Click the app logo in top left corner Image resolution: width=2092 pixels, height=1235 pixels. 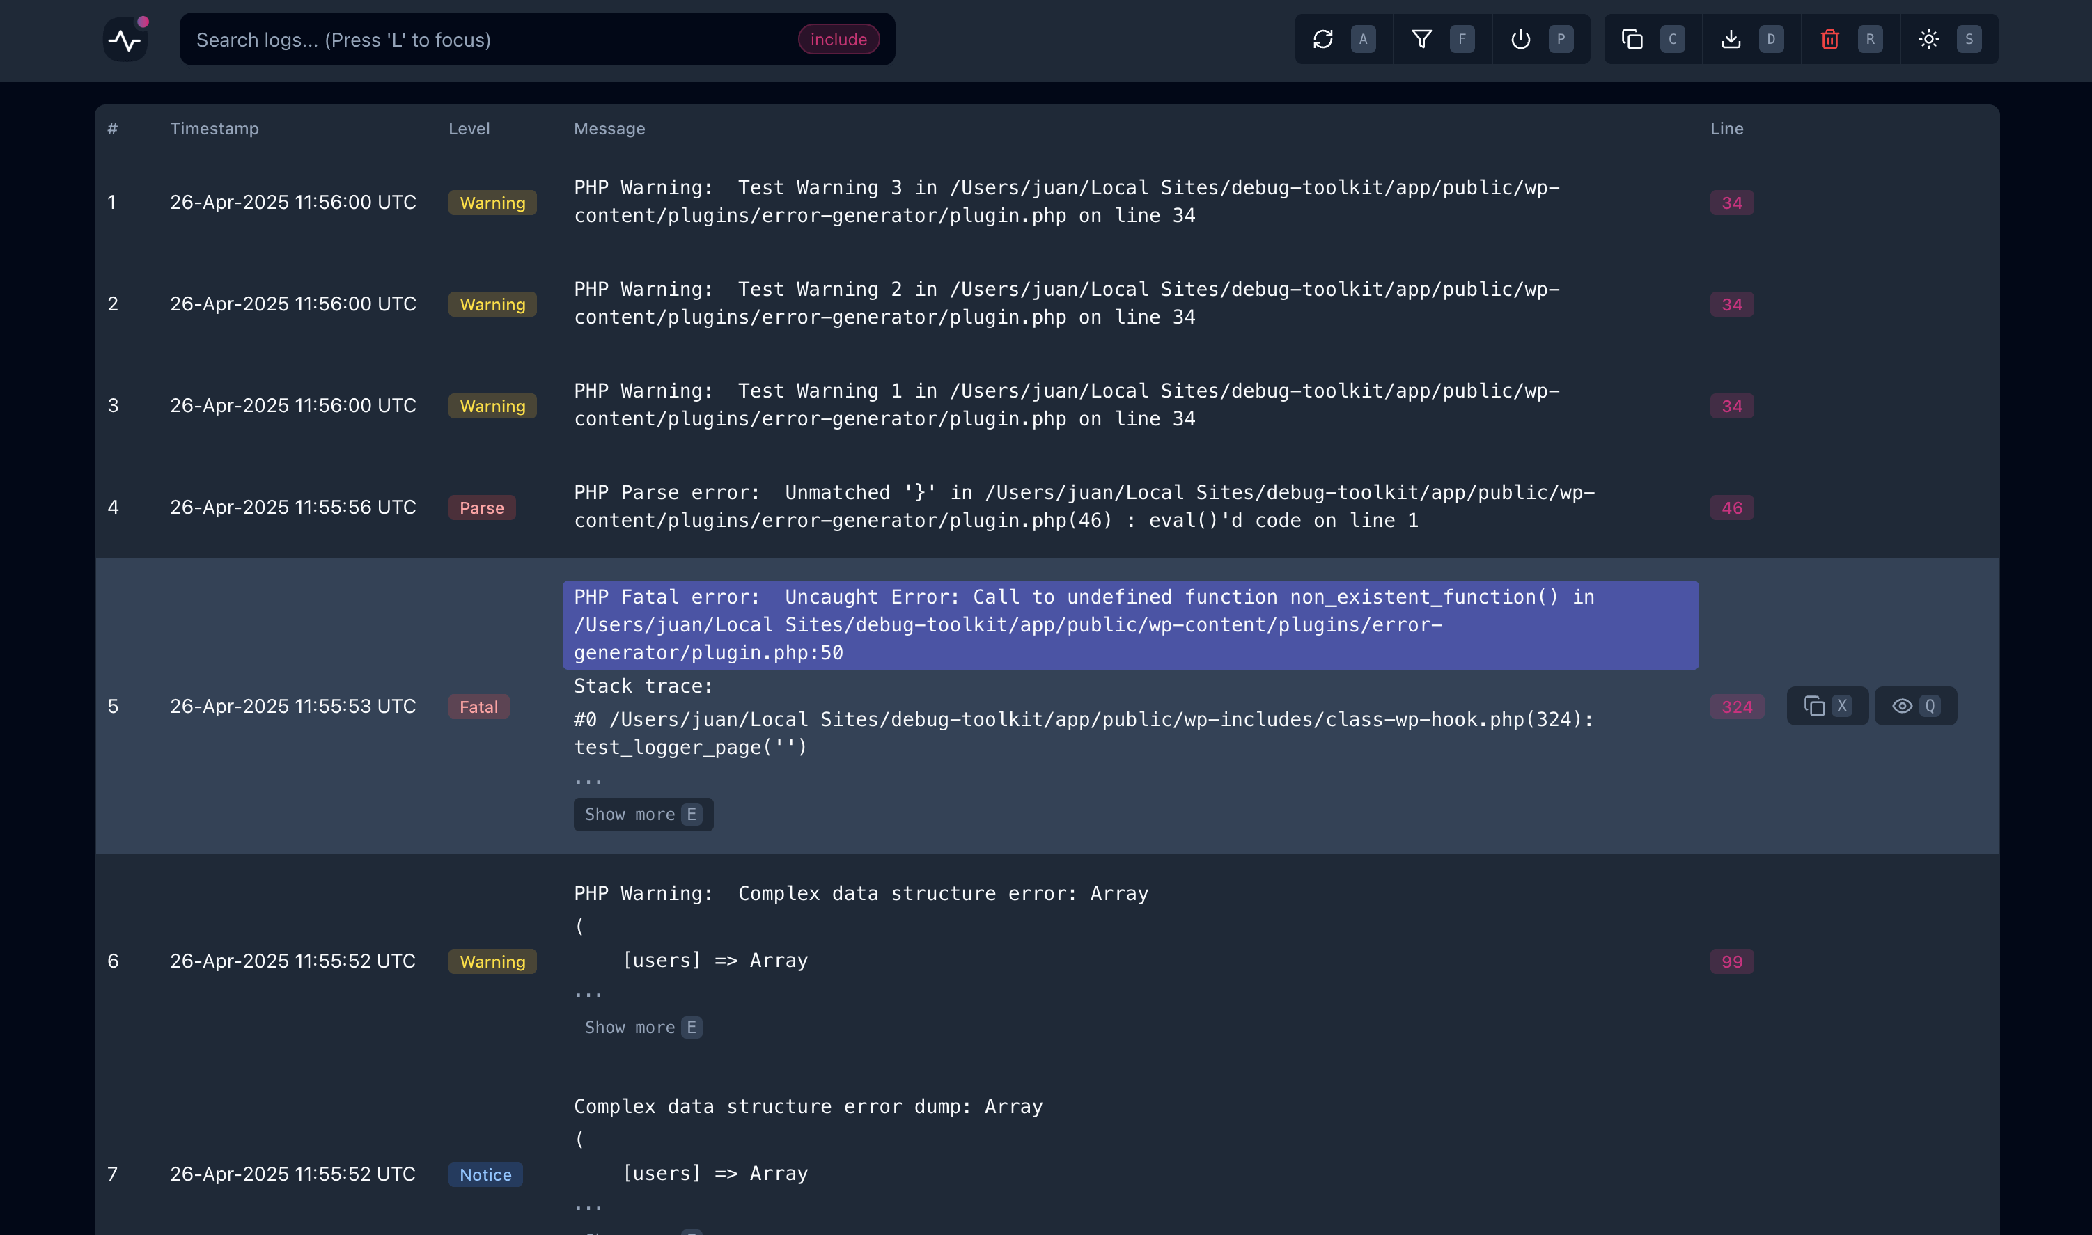(125, 38)
